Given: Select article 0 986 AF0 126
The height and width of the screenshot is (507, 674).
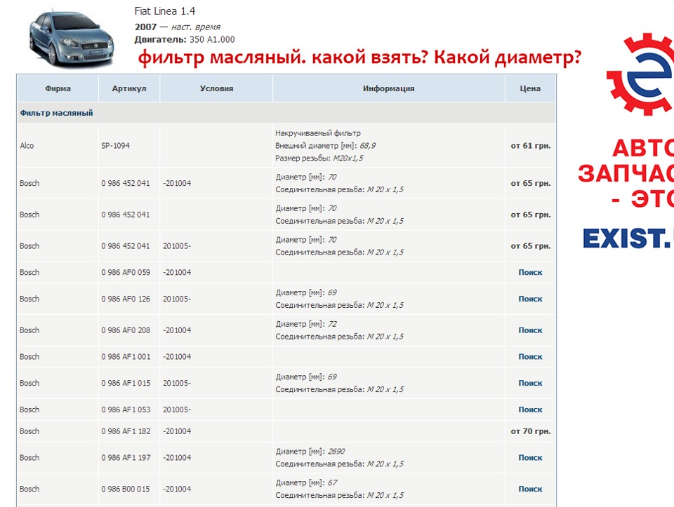Looking at the screenshot, I should pos(126,299).
